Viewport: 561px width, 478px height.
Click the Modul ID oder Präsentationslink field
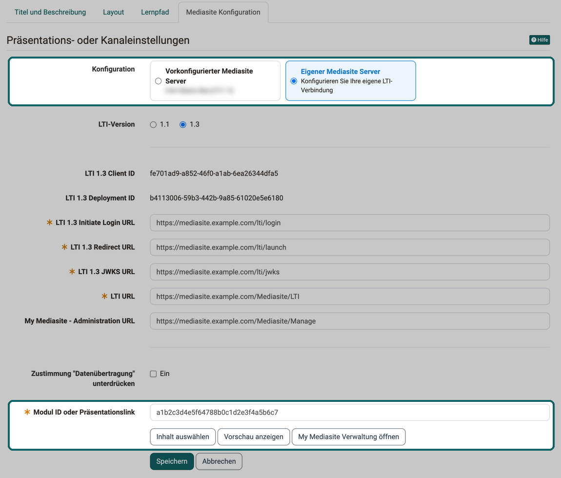pyautogui.click(x=350, y=413)
